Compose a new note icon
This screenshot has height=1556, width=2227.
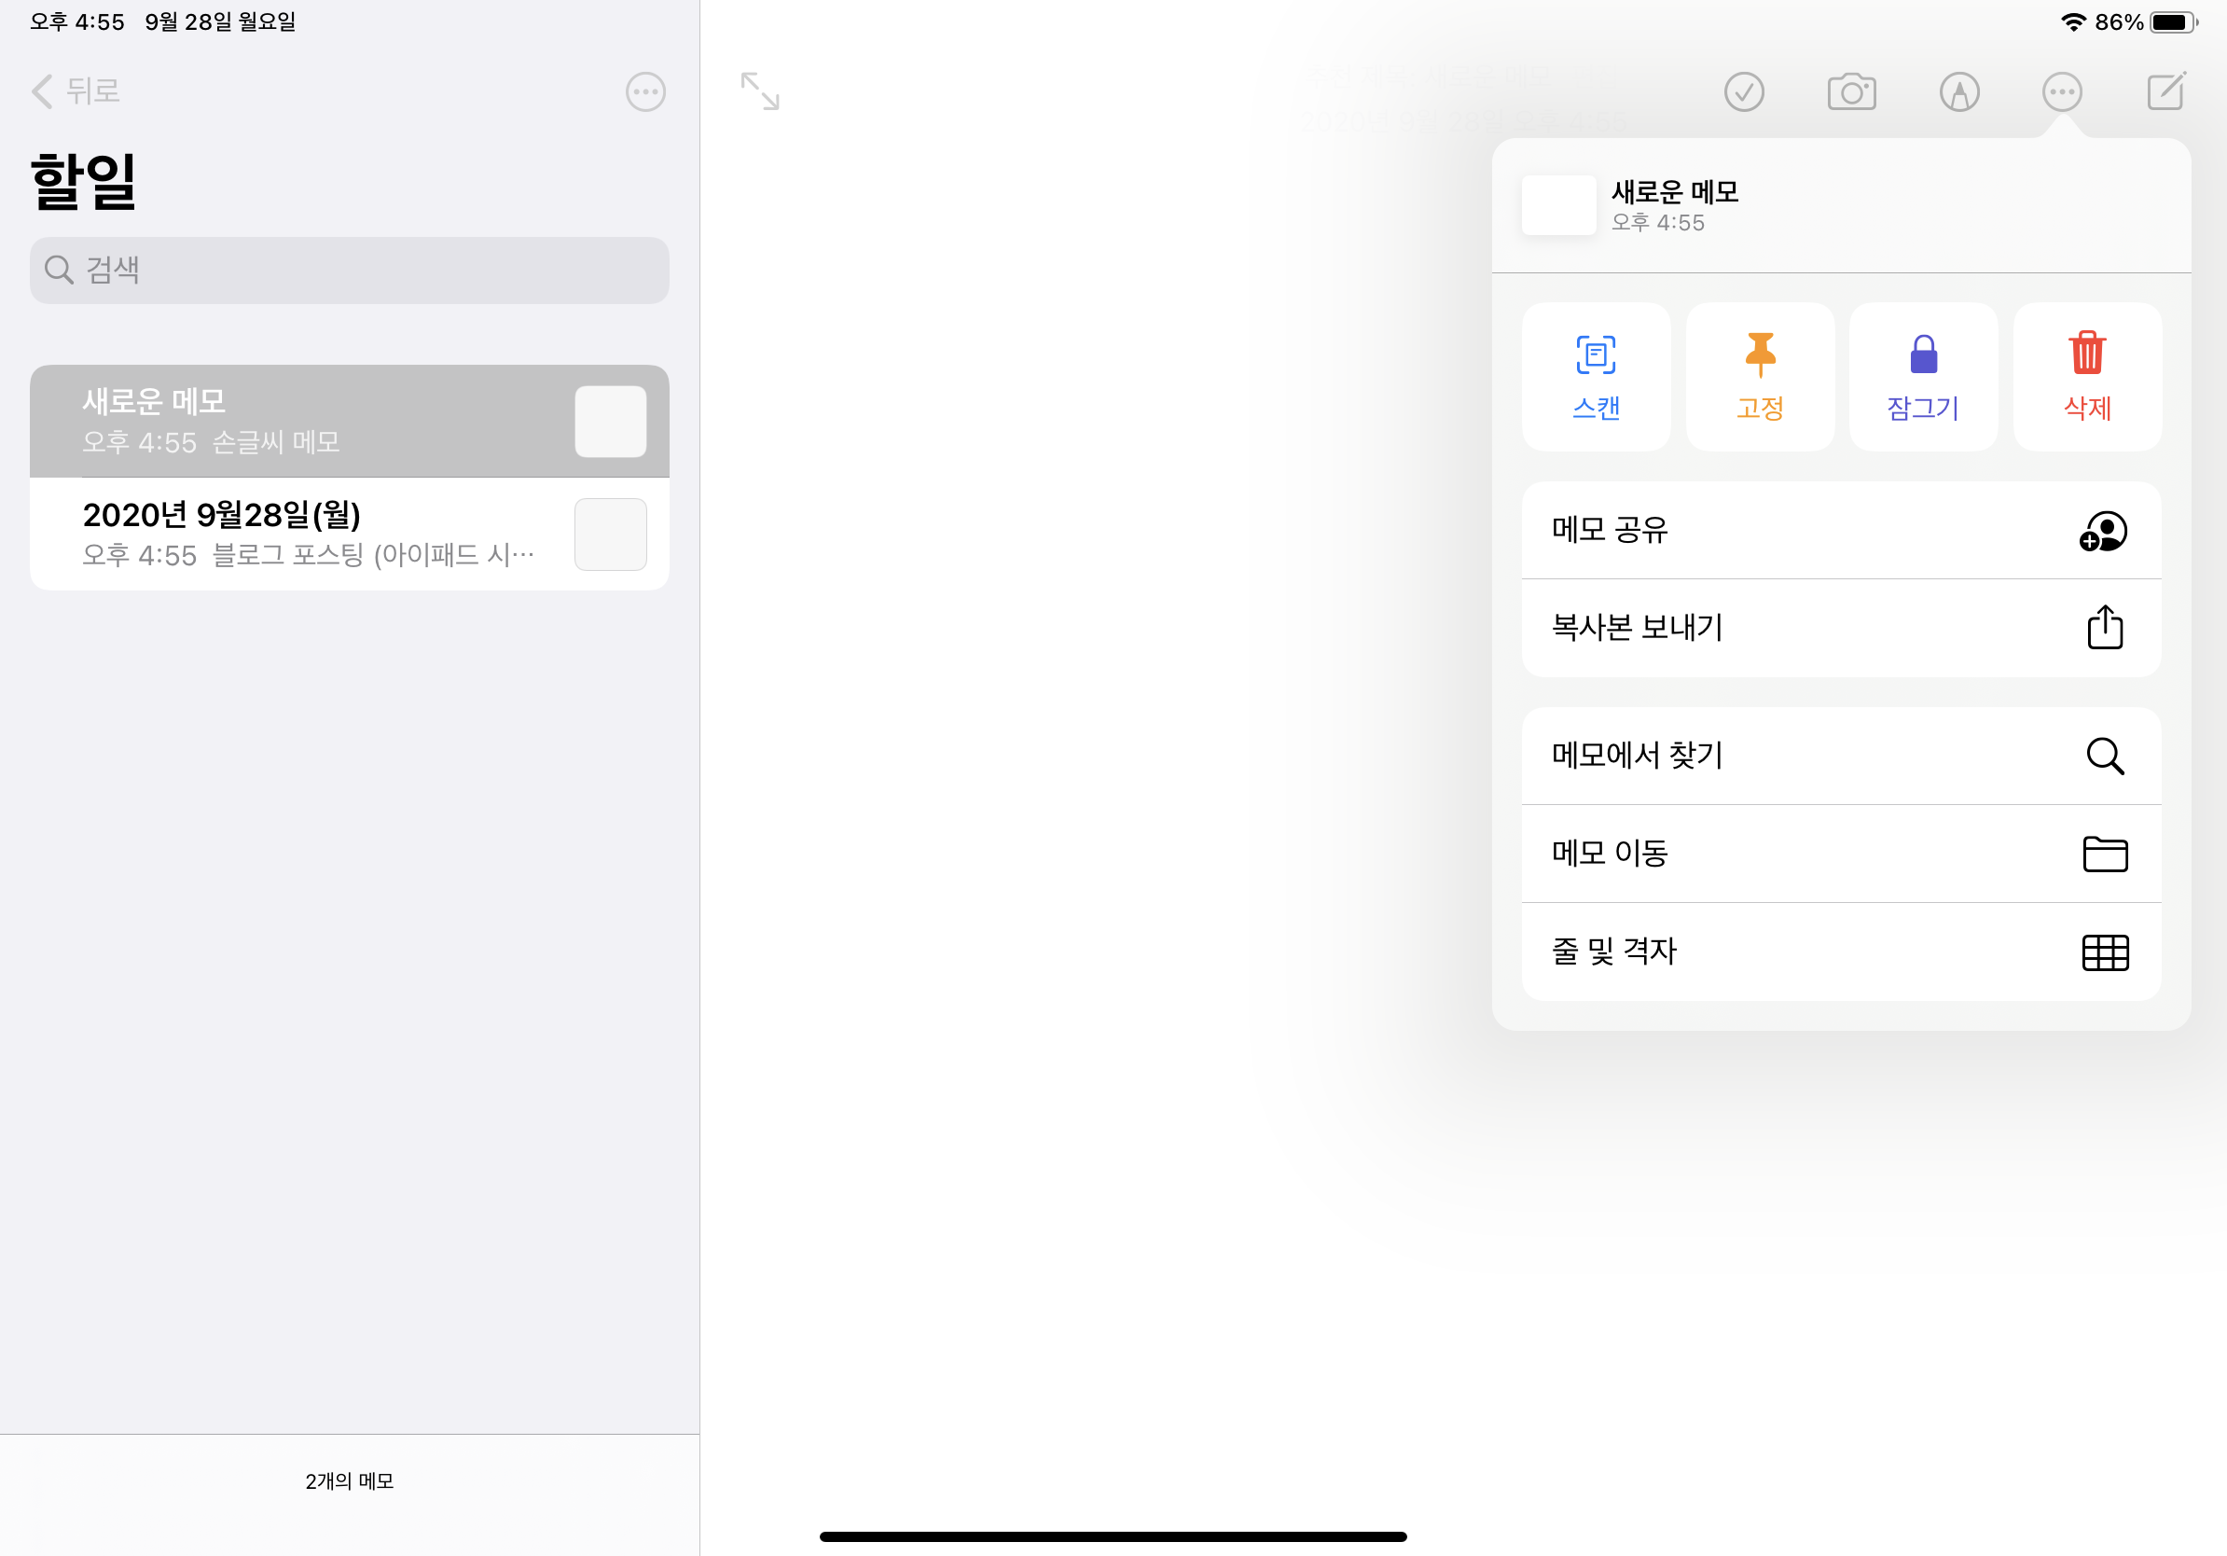pyautogui.click(x=2165, y=92)
